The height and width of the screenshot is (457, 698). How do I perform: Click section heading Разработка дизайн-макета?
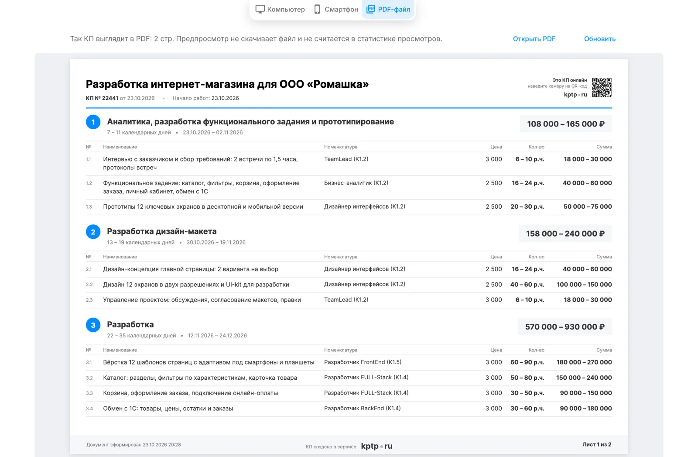point(162,231)
